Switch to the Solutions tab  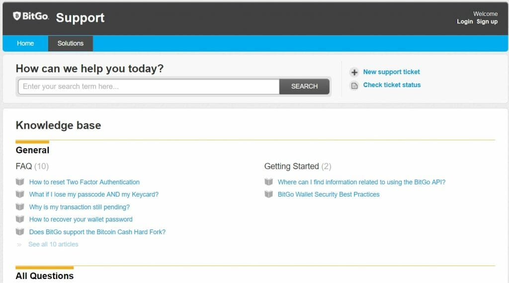(71, 43)
